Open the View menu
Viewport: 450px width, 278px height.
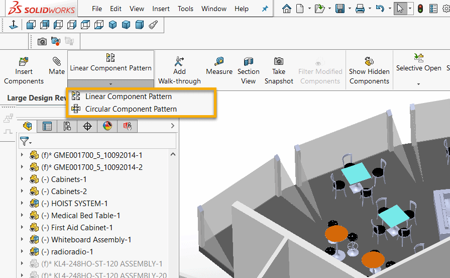click(x=137, y=9)
